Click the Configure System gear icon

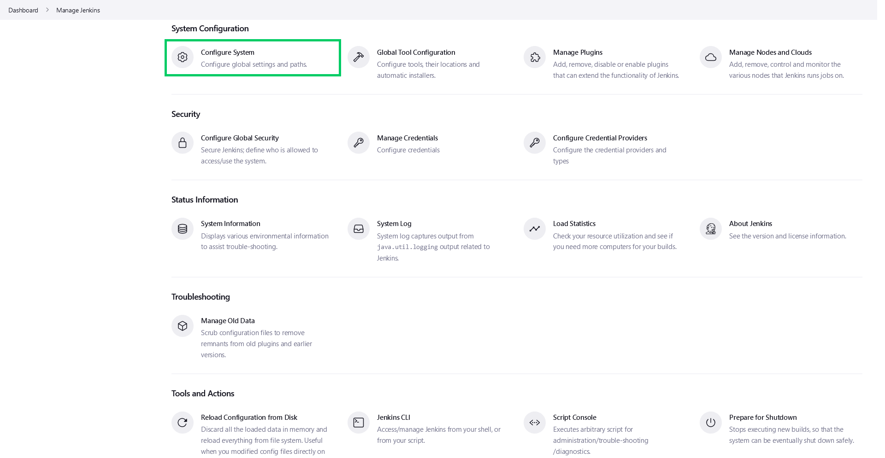pos(183,57)
